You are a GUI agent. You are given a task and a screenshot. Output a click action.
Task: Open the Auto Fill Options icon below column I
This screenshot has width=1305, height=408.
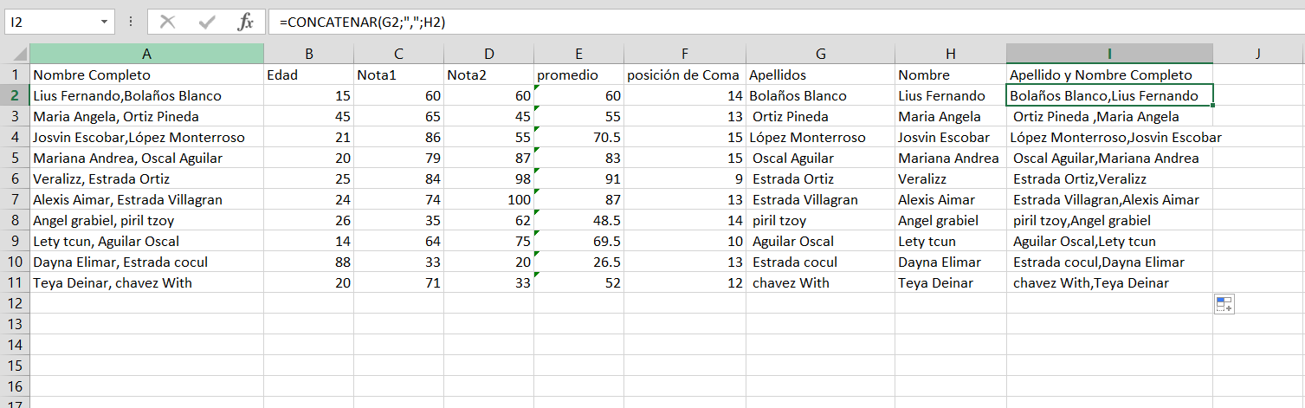point(1224,304)
